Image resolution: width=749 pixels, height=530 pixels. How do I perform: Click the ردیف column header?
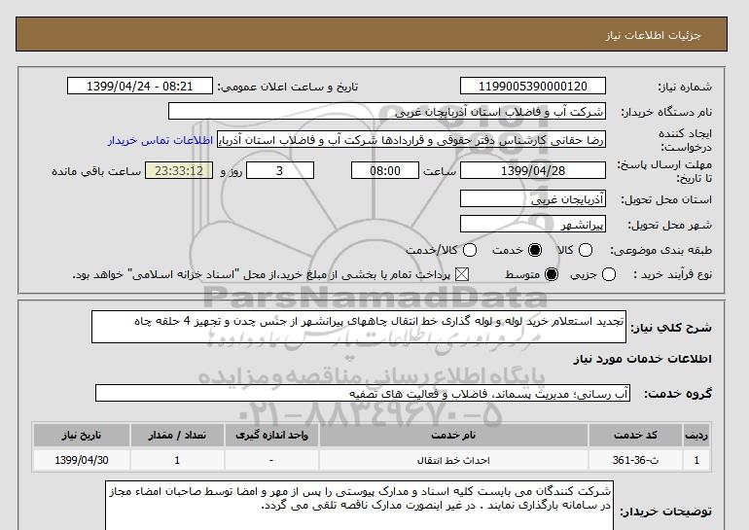click(x=696, y=435)
